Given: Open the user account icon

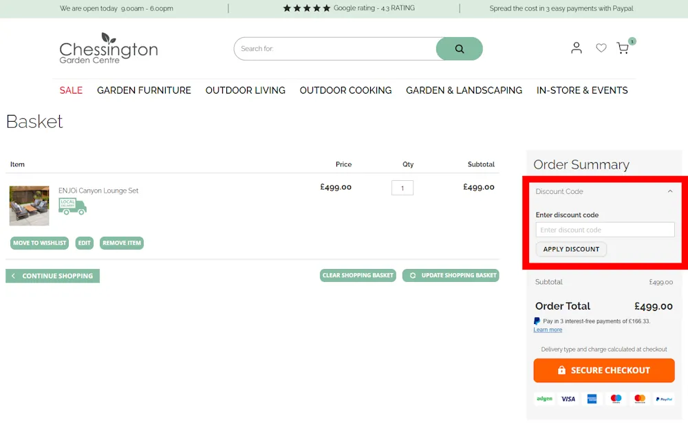Looking at the screenshot, I should click(x=576, y=48).
